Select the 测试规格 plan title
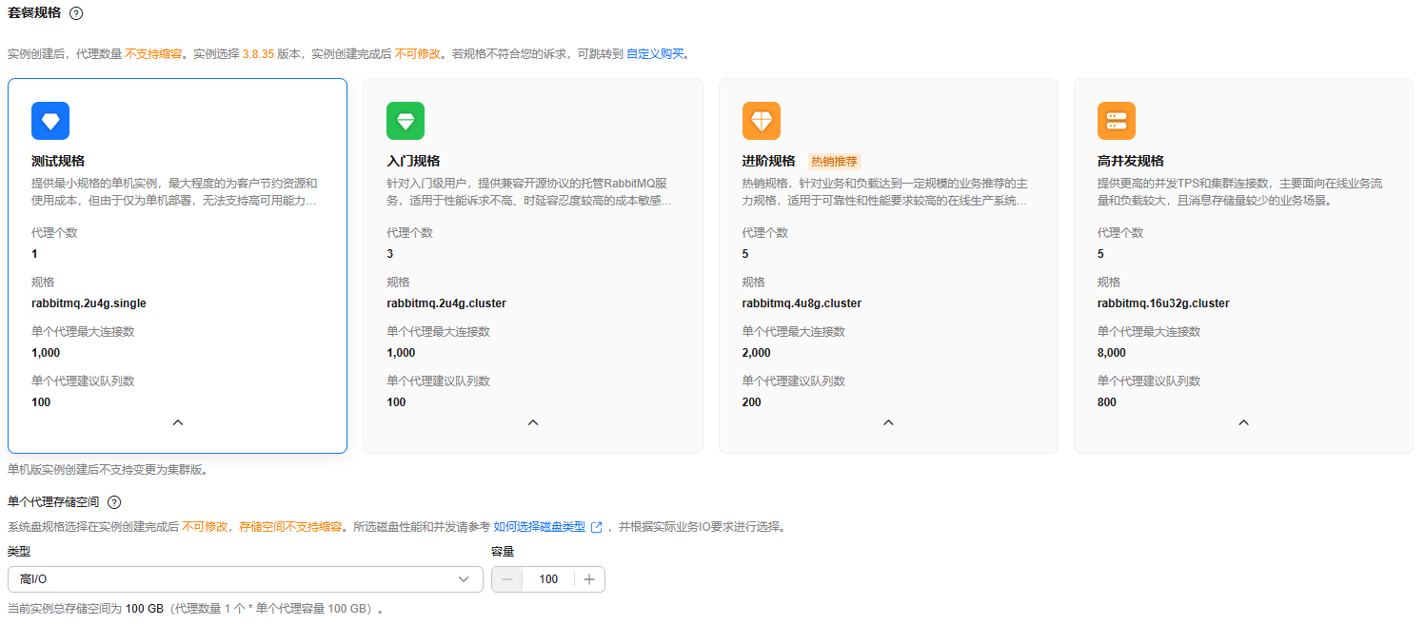This screenshot has width=1426, height=625. point(58,162)
